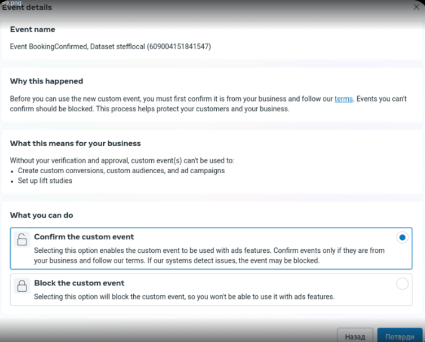Click the Event name heading
Viewport: 425px width, 342px height.
pos(33,29)
